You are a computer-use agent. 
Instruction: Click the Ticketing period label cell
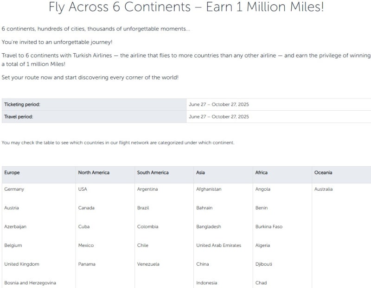[x=22, y=105]
